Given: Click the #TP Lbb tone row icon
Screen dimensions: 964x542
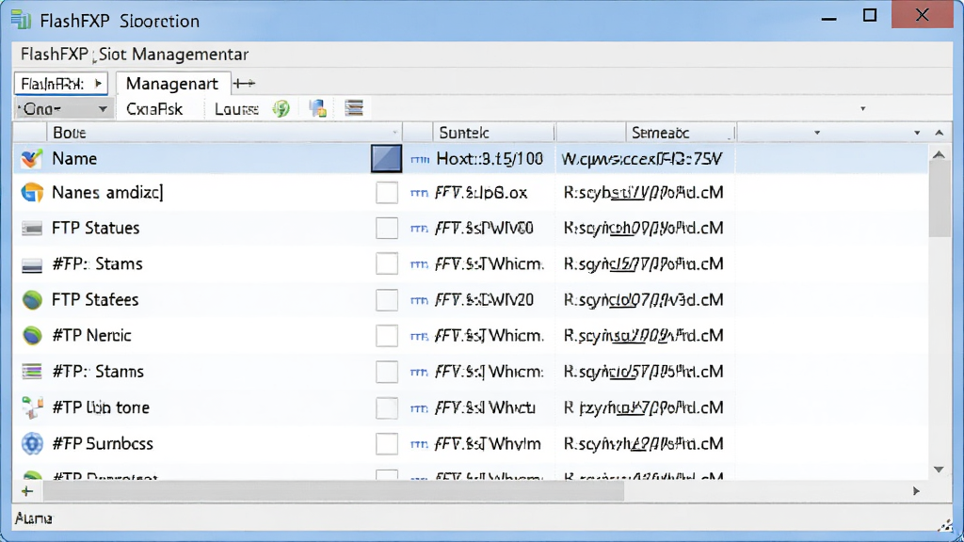Looking at the screenshot, I should click(32, 407).
